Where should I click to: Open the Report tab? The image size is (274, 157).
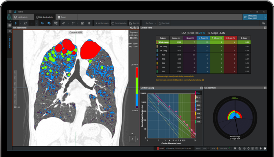pos(62,17)
